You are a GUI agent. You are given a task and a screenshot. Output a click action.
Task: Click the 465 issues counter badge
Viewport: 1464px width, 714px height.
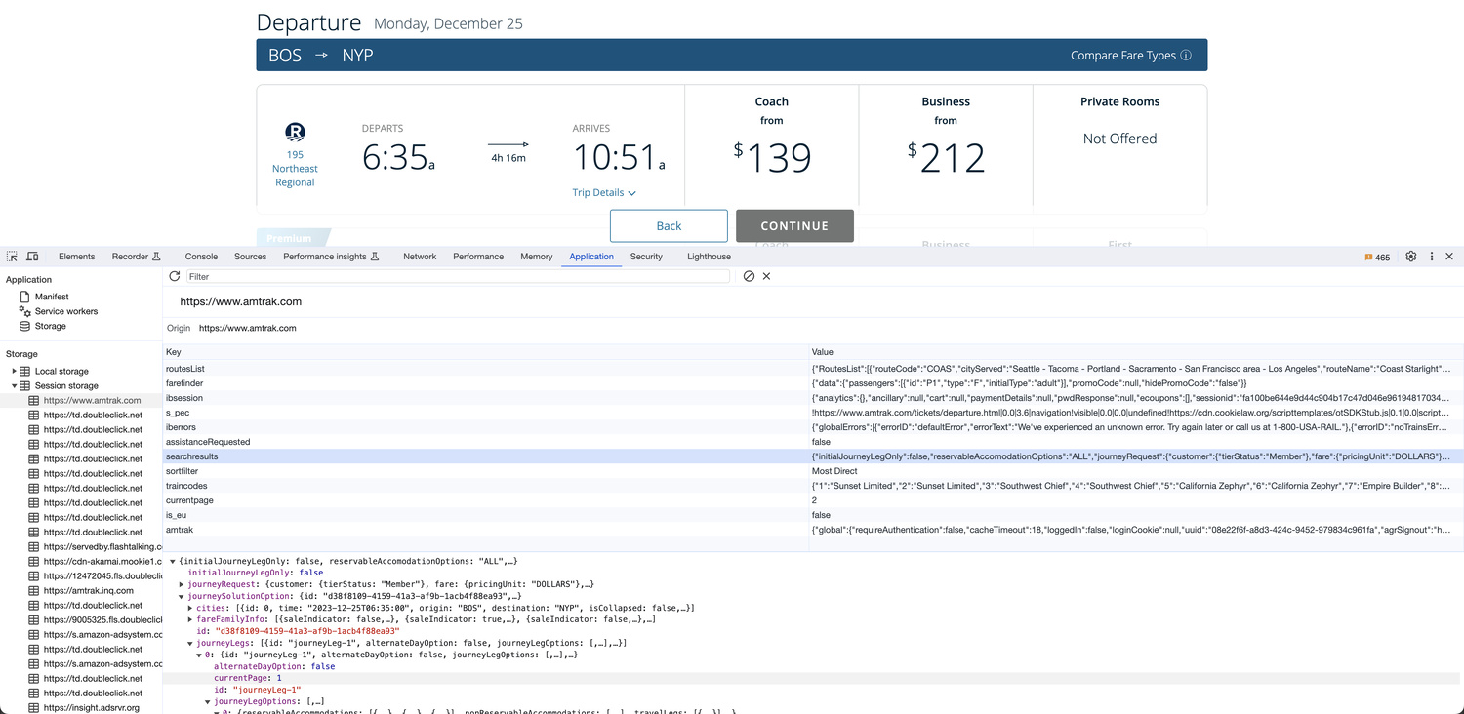[x=1377, y=258]
